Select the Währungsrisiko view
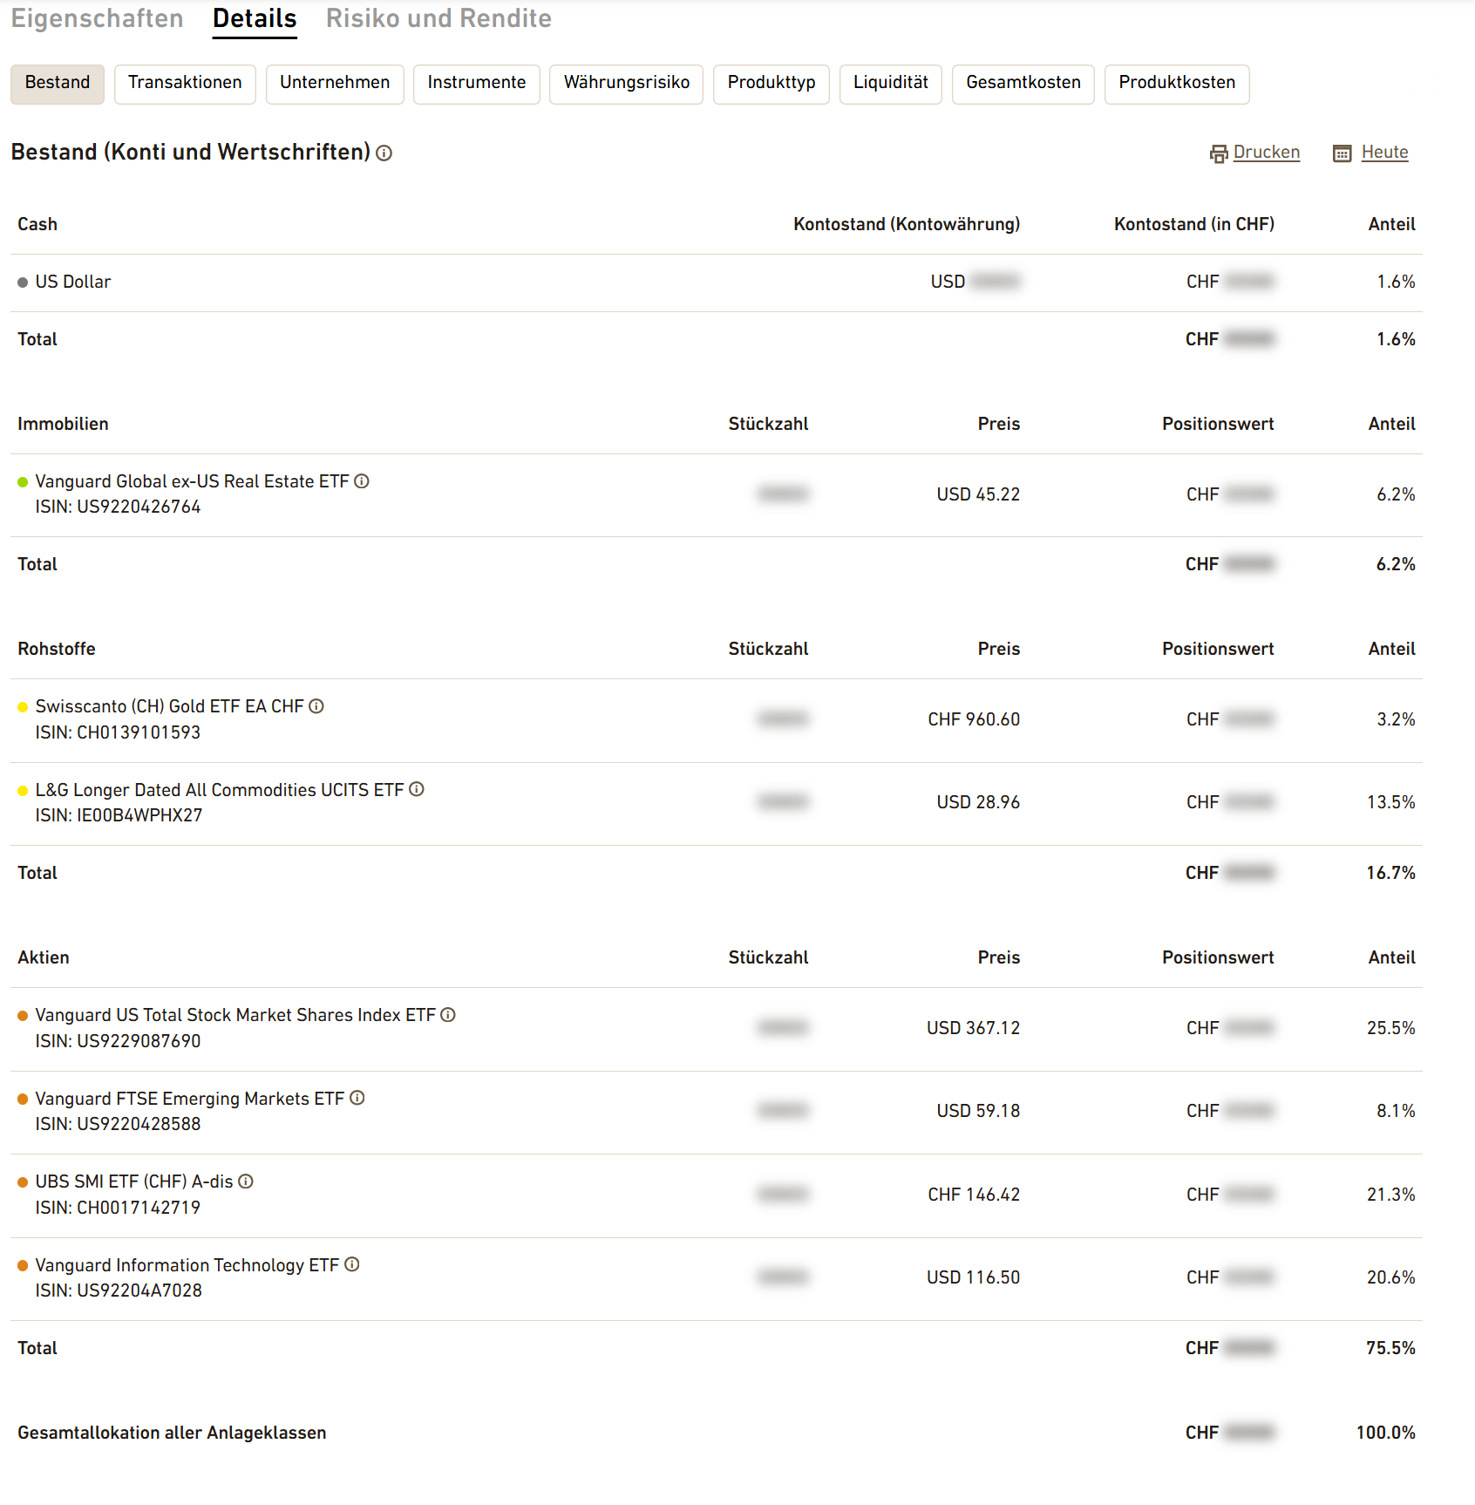This screenshot has width=1475, height=1505. point(627,84)
